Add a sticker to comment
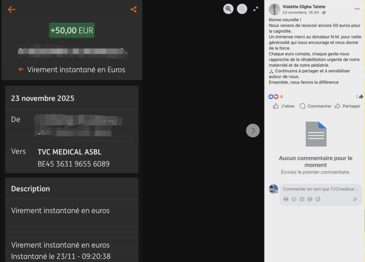 [318, 199]
